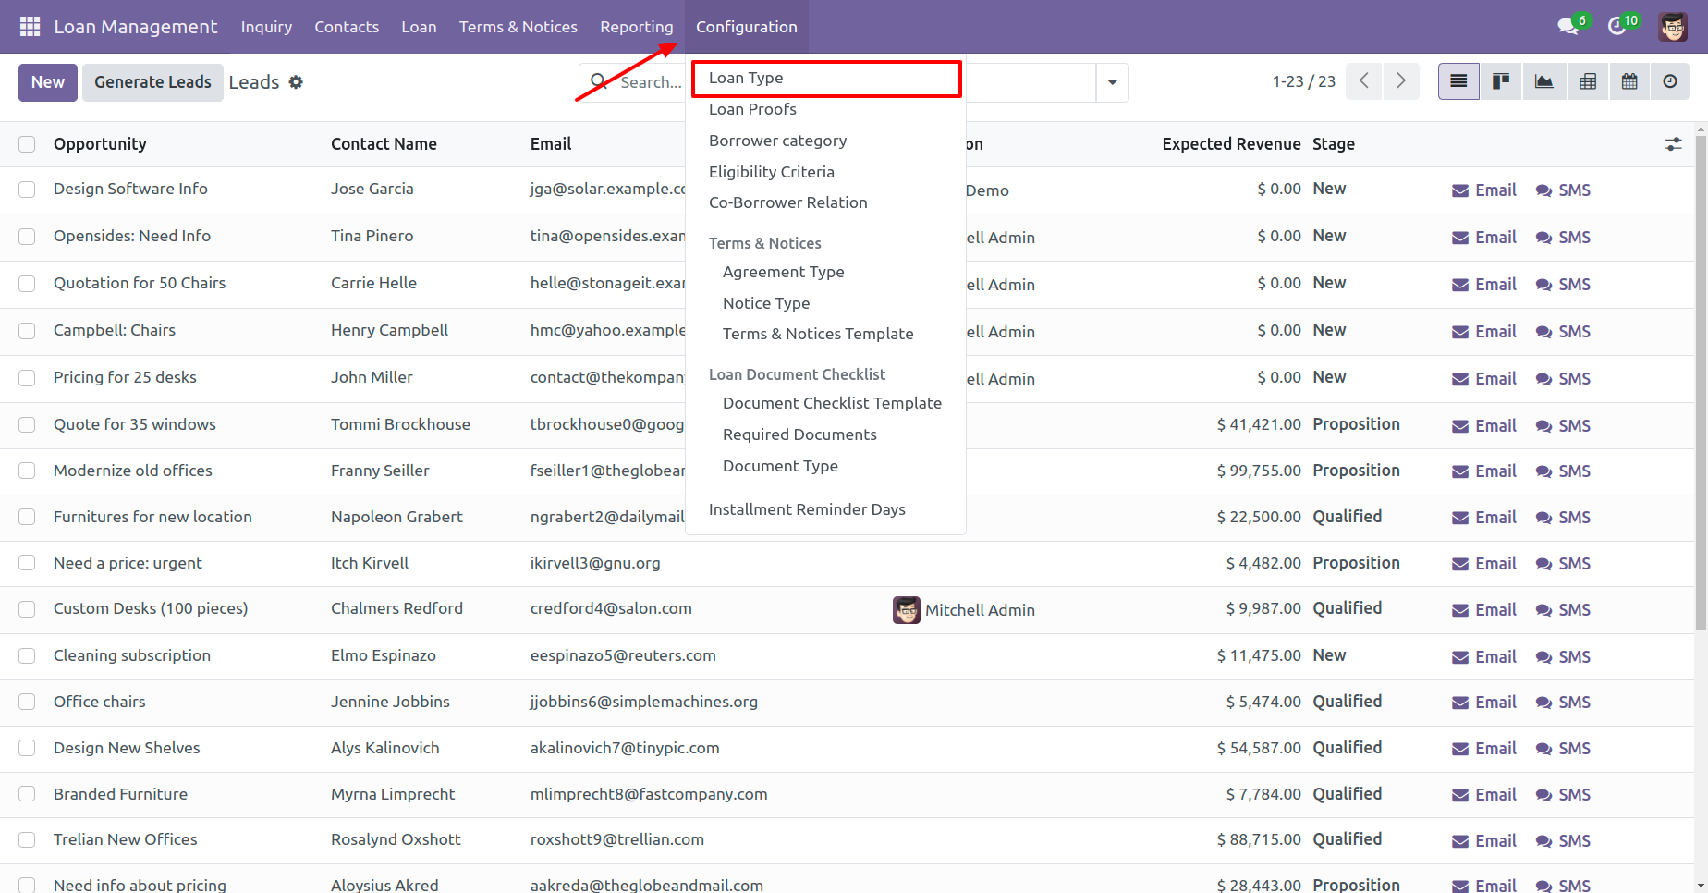Email the Quote for 35 windows lead
The width and height of the screenshot is (1708, 893).
[x=1484, y=426]
